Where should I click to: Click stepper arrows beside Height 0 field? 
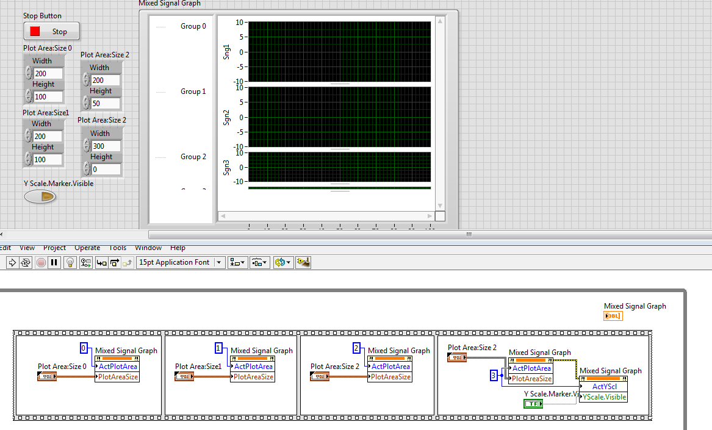pyautogui.click(x=86, y=169)
